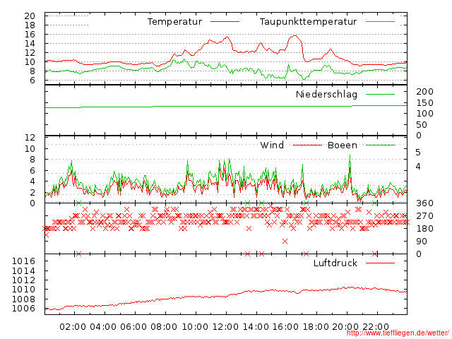Screen dimensions: 452x339
Task: Click the 1012 pressure axis label
Action: (23, 280)
